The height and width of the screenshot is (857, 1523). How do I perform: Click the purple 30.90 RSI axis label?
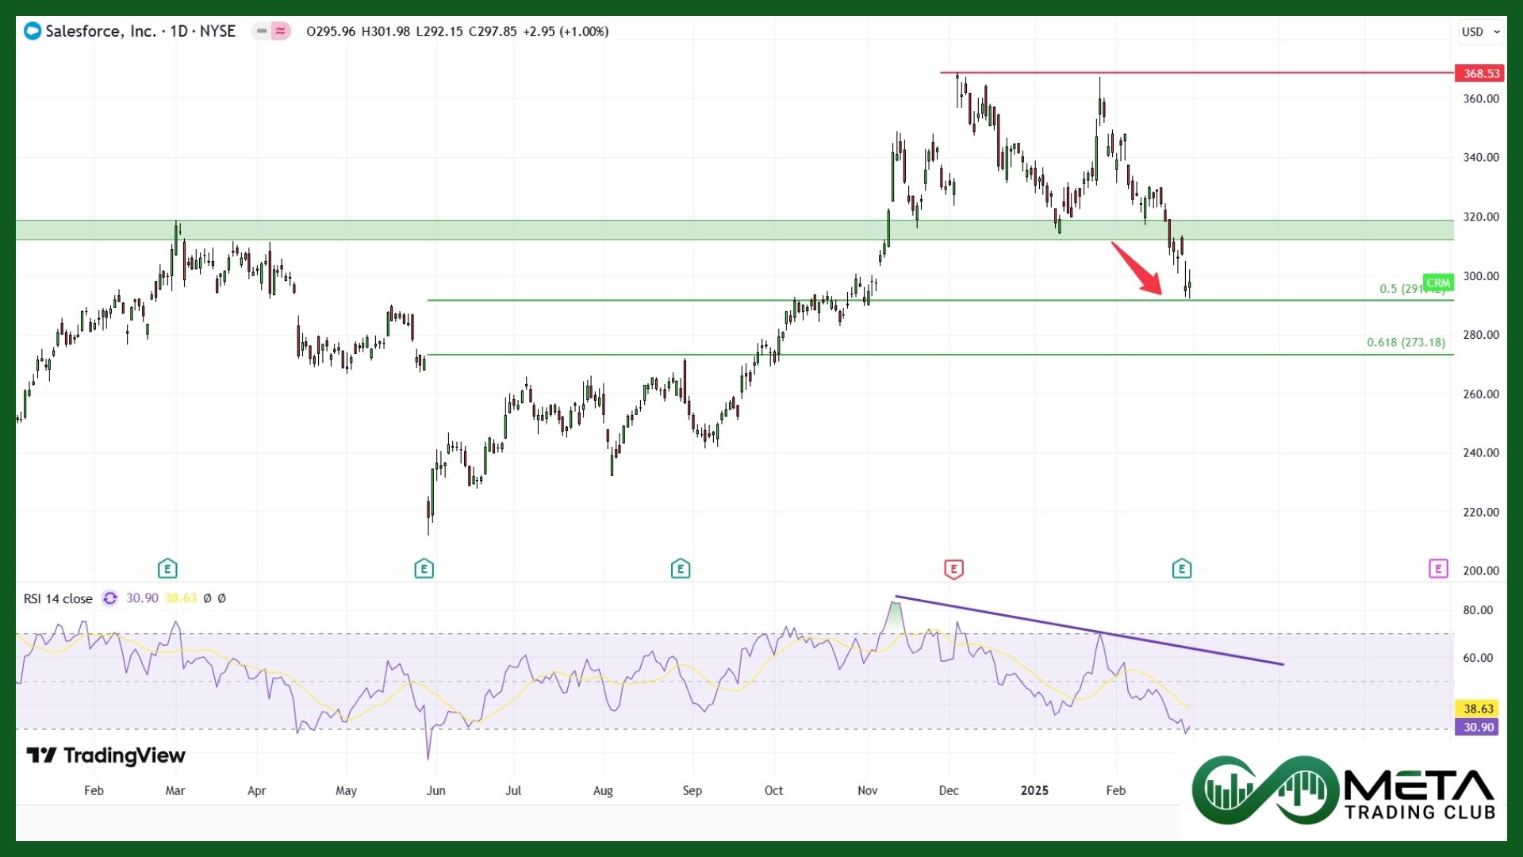click(x=1476, y=727)
